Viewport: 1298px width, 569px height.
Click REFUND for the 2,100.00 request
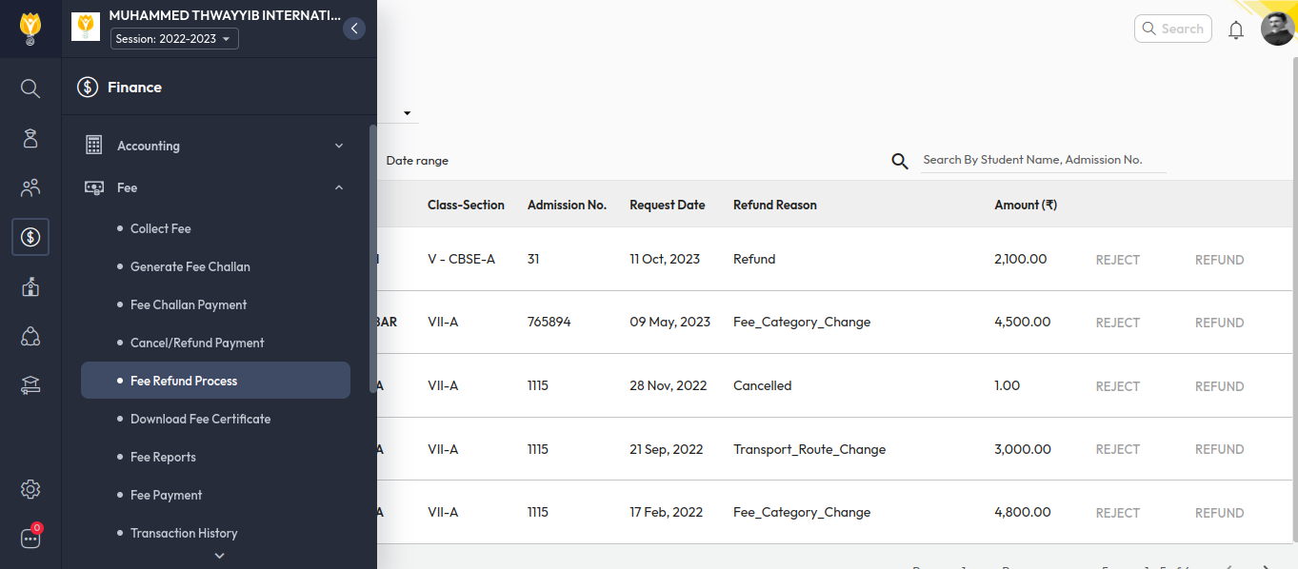pos(1219,260)
